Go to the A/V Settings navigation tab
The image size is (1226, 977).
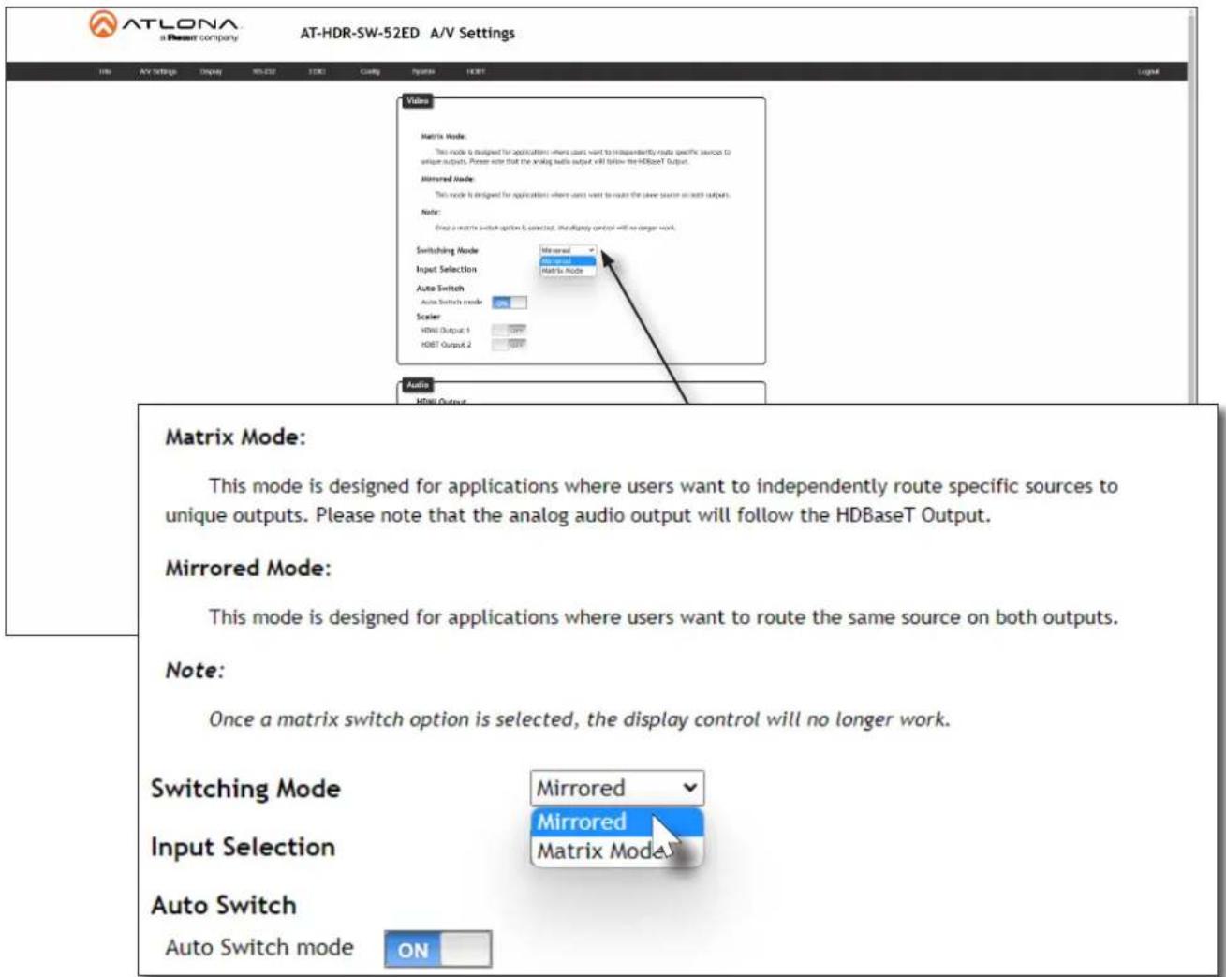(157, 72)
